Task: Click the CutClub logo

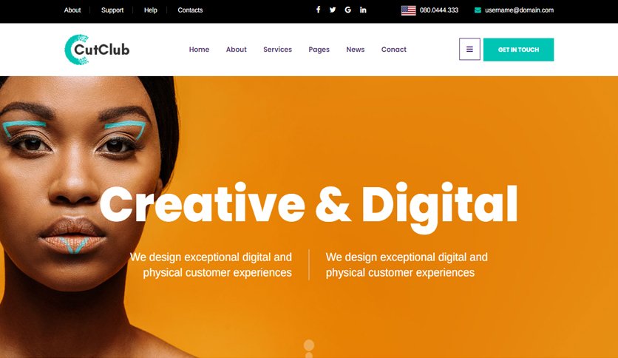Action: (97, 50)
